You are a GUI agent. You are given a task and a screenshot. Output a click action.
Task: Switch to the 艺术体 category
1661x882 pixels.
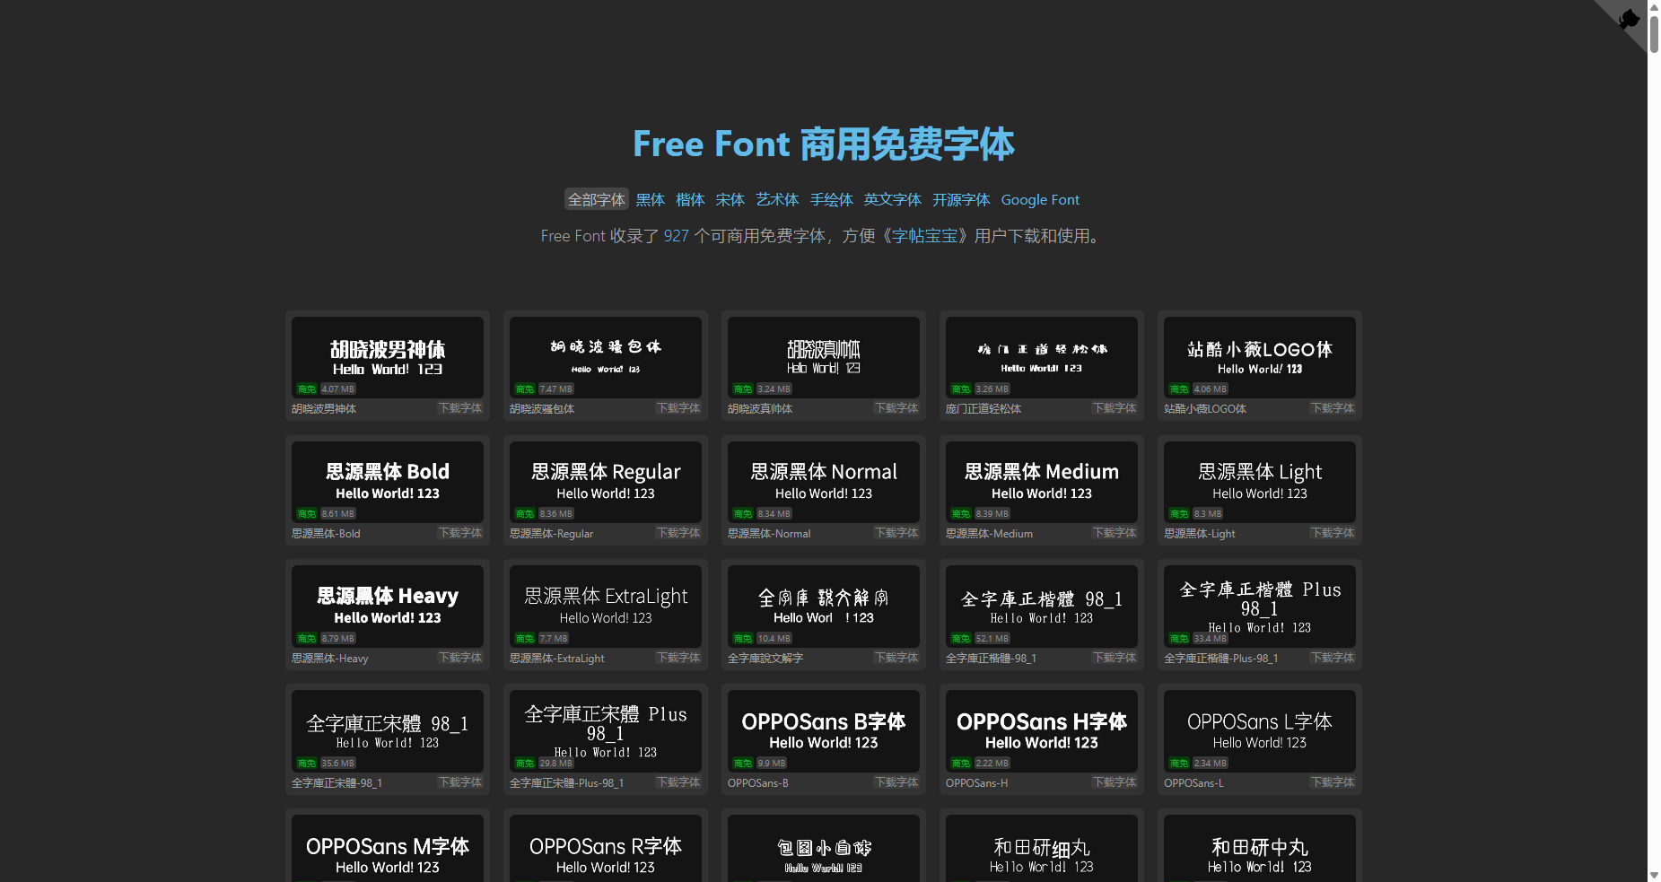[777, 199]
